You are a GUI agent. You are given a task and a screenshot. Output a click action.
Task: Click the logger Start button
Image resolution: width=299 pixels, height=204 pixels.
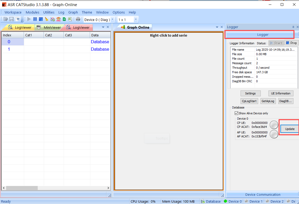pos(276,43)
